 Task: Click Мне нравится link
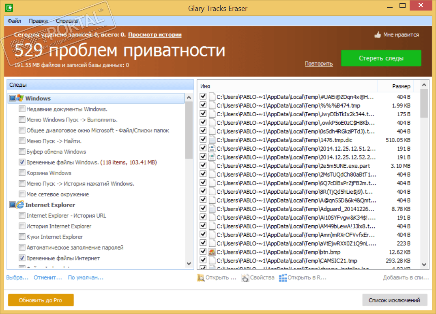401,35
